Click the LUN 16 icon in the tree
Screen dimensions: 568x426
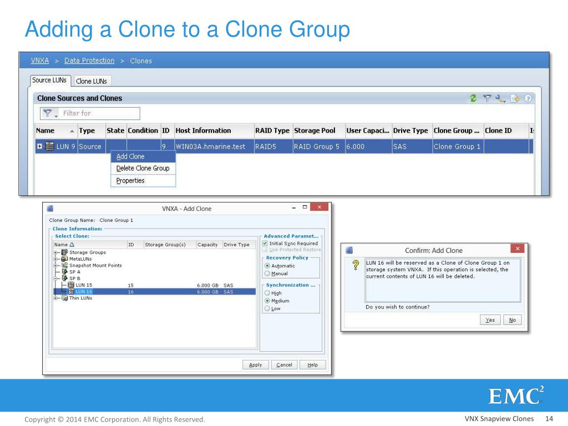71,292
